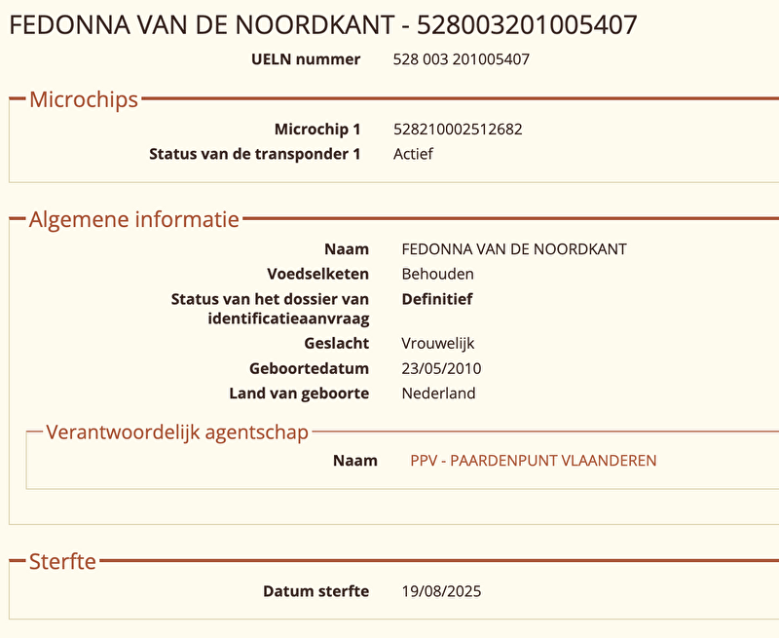The height and width of the screenshot is (638, 779).
Task: Click the Vrouwelijk gender value
Action: pyautogui.click(x=438, y=344)
